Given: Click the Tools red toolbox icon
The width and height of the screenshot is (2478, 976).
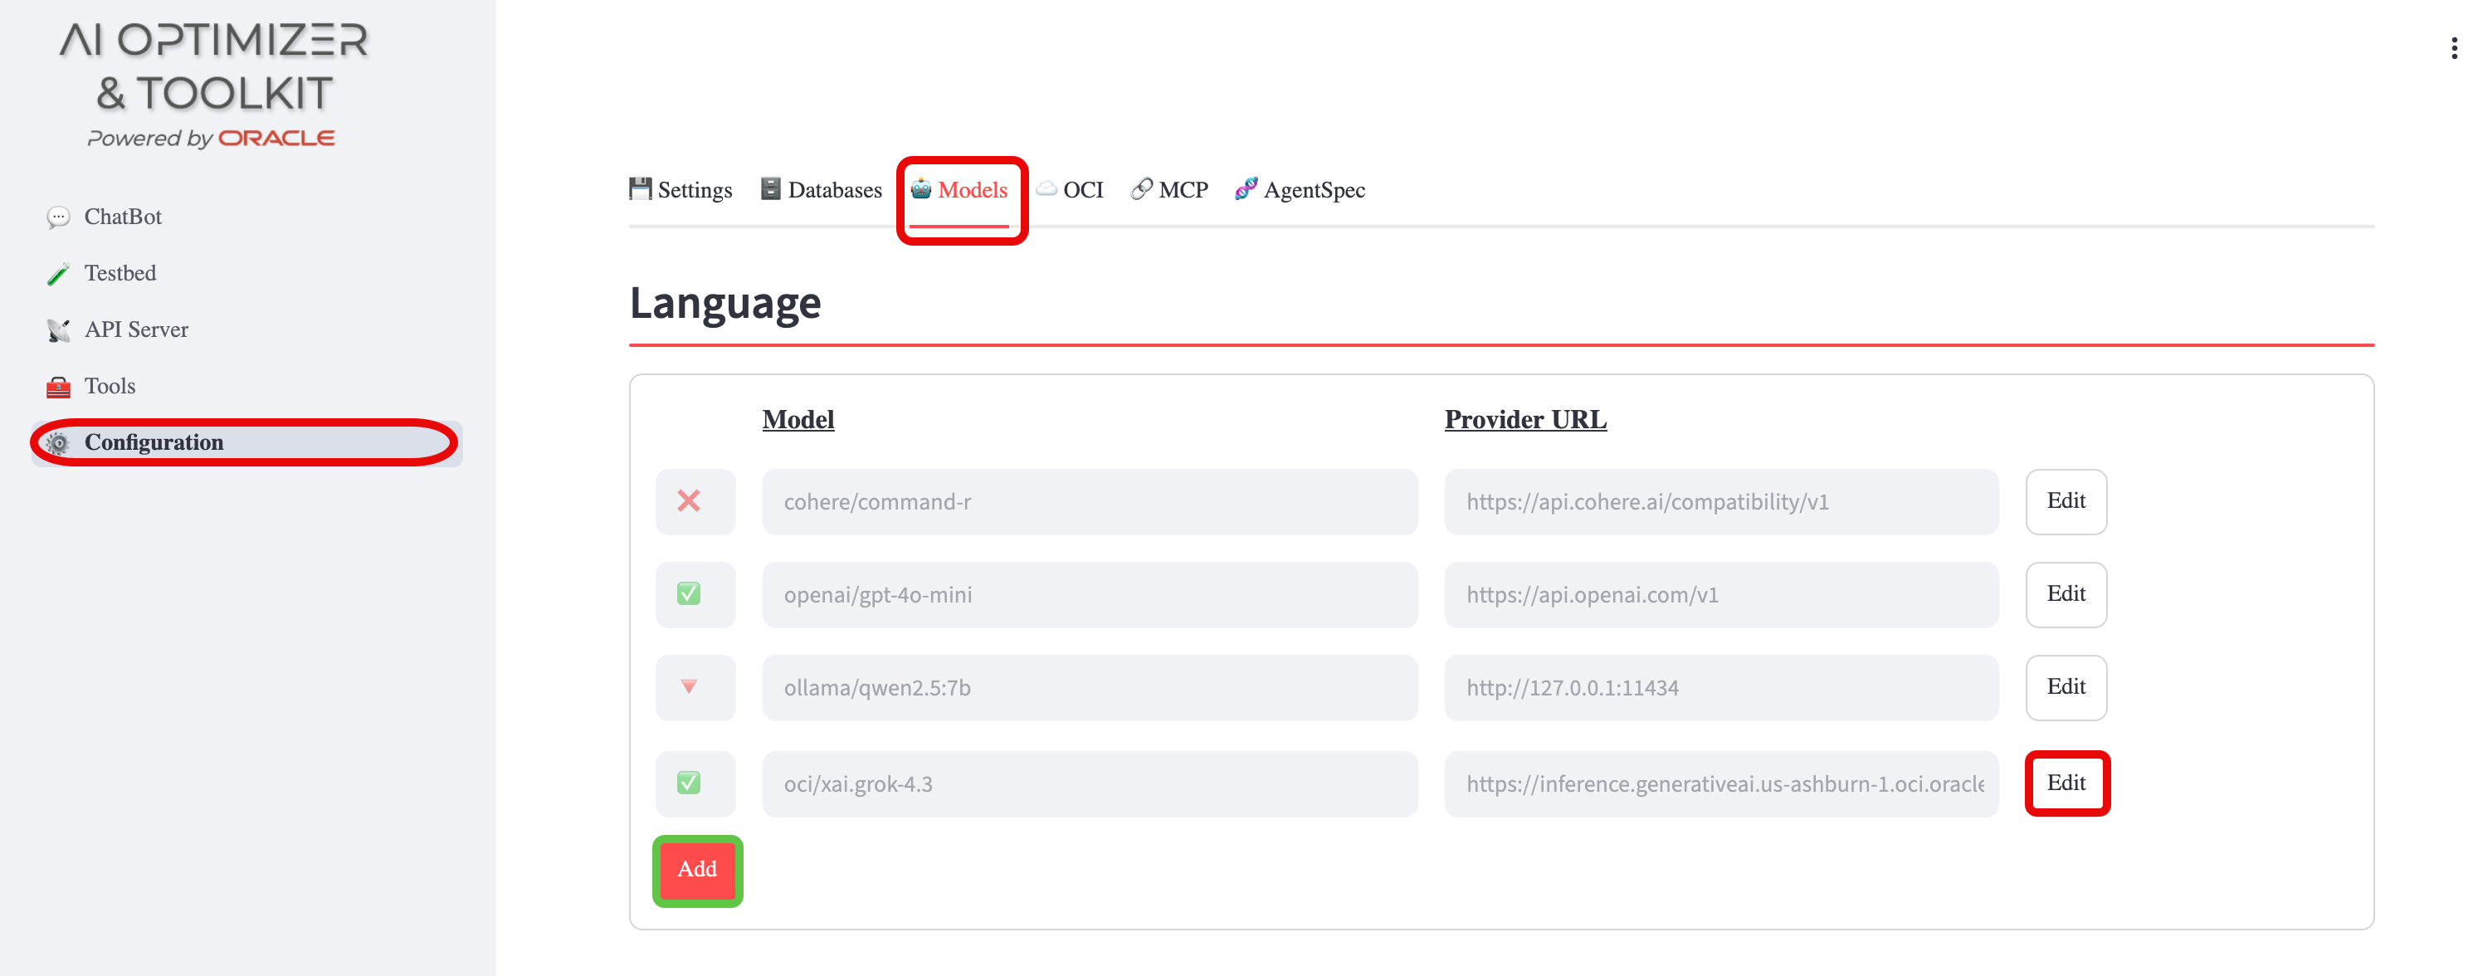Looking at the screenshot, I should click(58, 388).
